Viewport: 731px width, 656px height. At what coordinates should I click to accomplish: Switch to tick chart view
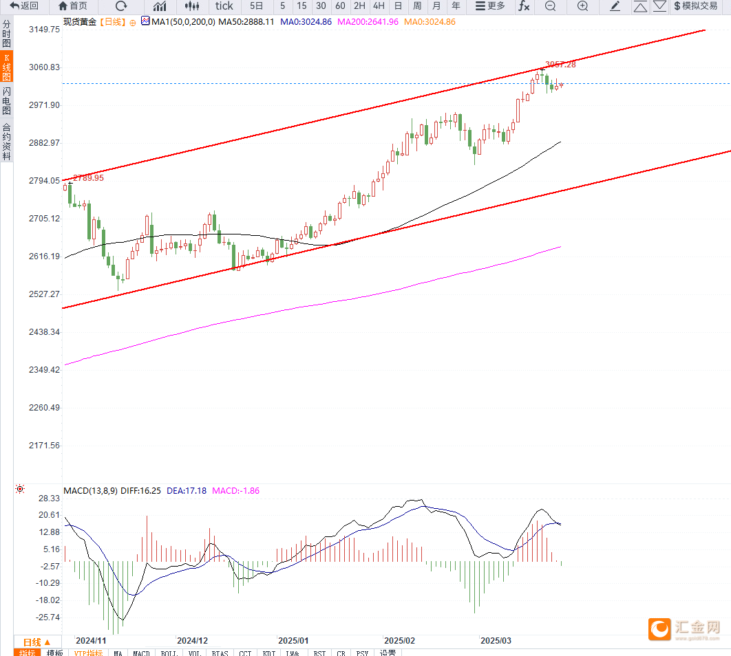[x=224, y=6]
